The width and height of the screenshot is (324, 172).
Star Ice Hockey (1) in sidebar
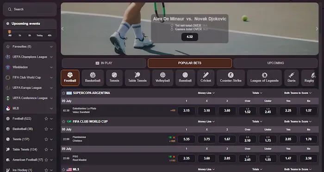pos(46,170)
